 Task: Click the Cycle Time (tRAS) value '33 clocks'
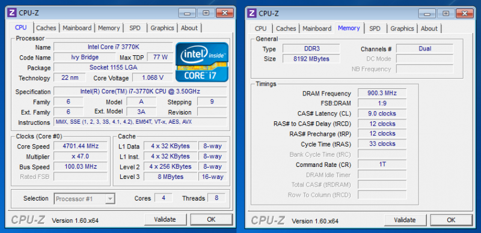tap(382, 144)
